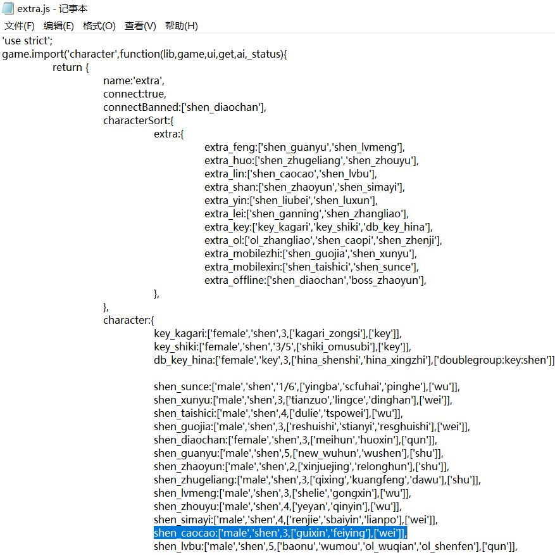Click the 'extra:{' line
This screenshot has width=555, height=555.
pos(169,134)
